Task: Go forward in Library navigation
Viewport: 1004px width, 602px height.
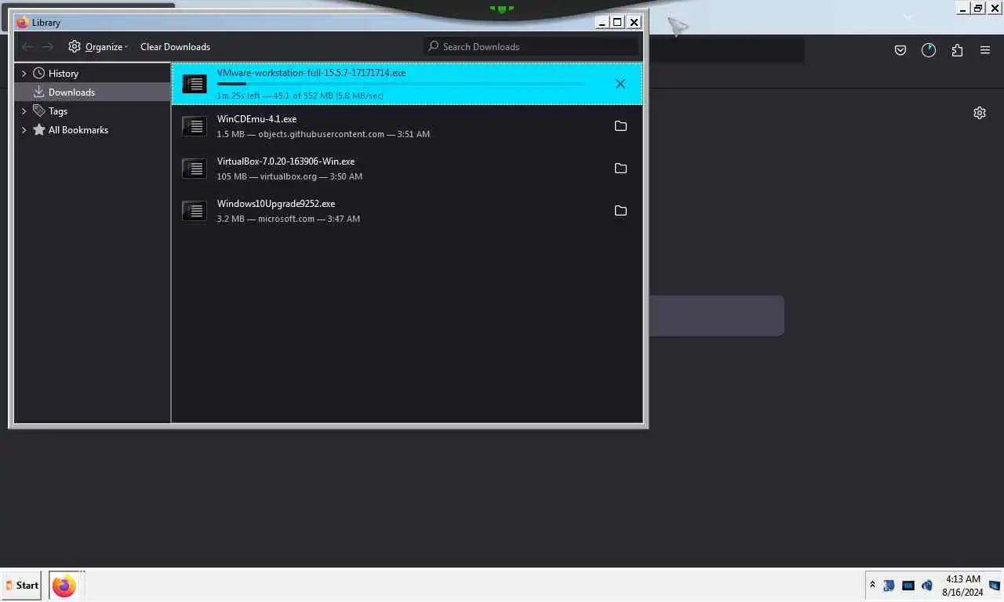Action: point(49,47)
